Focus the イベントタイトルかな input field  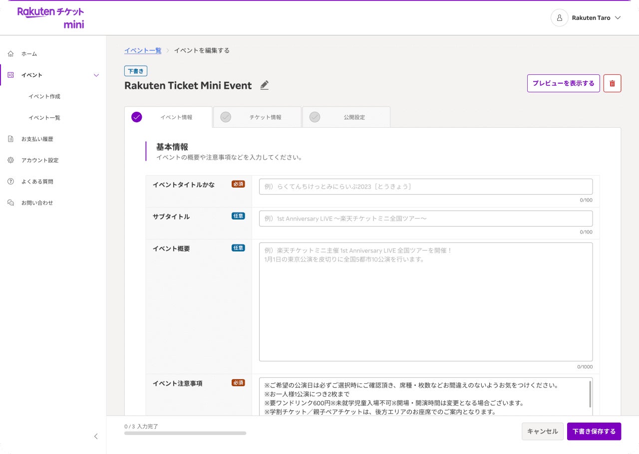(x=425, y=187)
